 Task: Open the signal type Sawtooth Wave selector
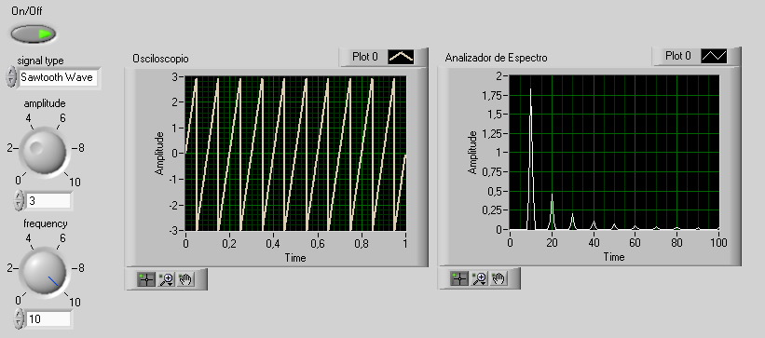[58, 77]
